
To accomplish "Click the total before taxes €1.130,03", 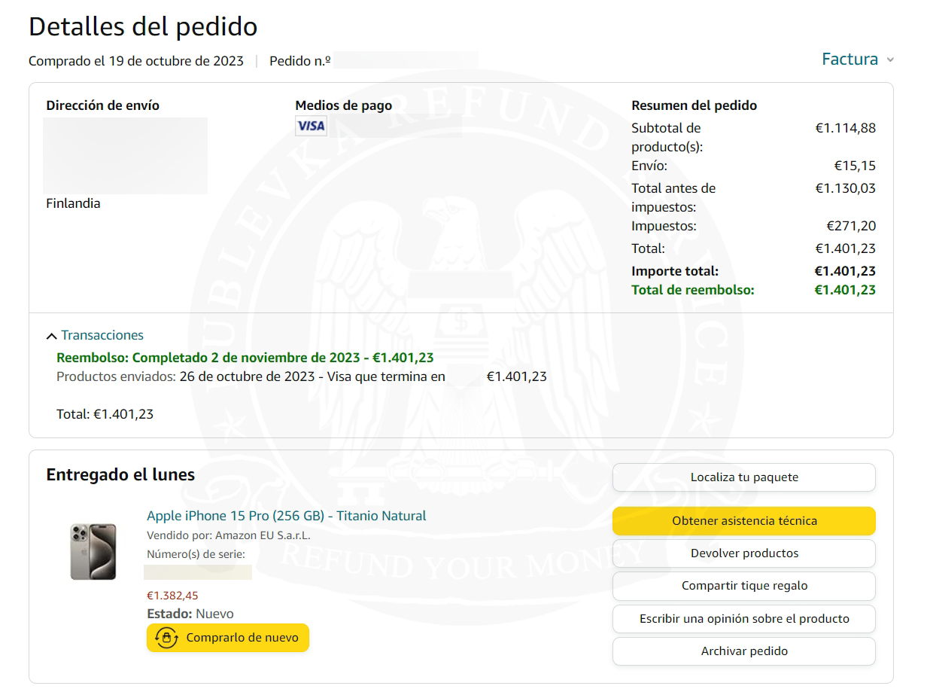I will (x=846, y=188).
